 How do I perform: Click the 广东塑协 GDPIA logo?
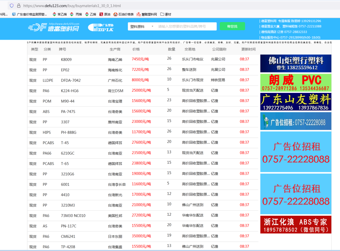[101, 27]
